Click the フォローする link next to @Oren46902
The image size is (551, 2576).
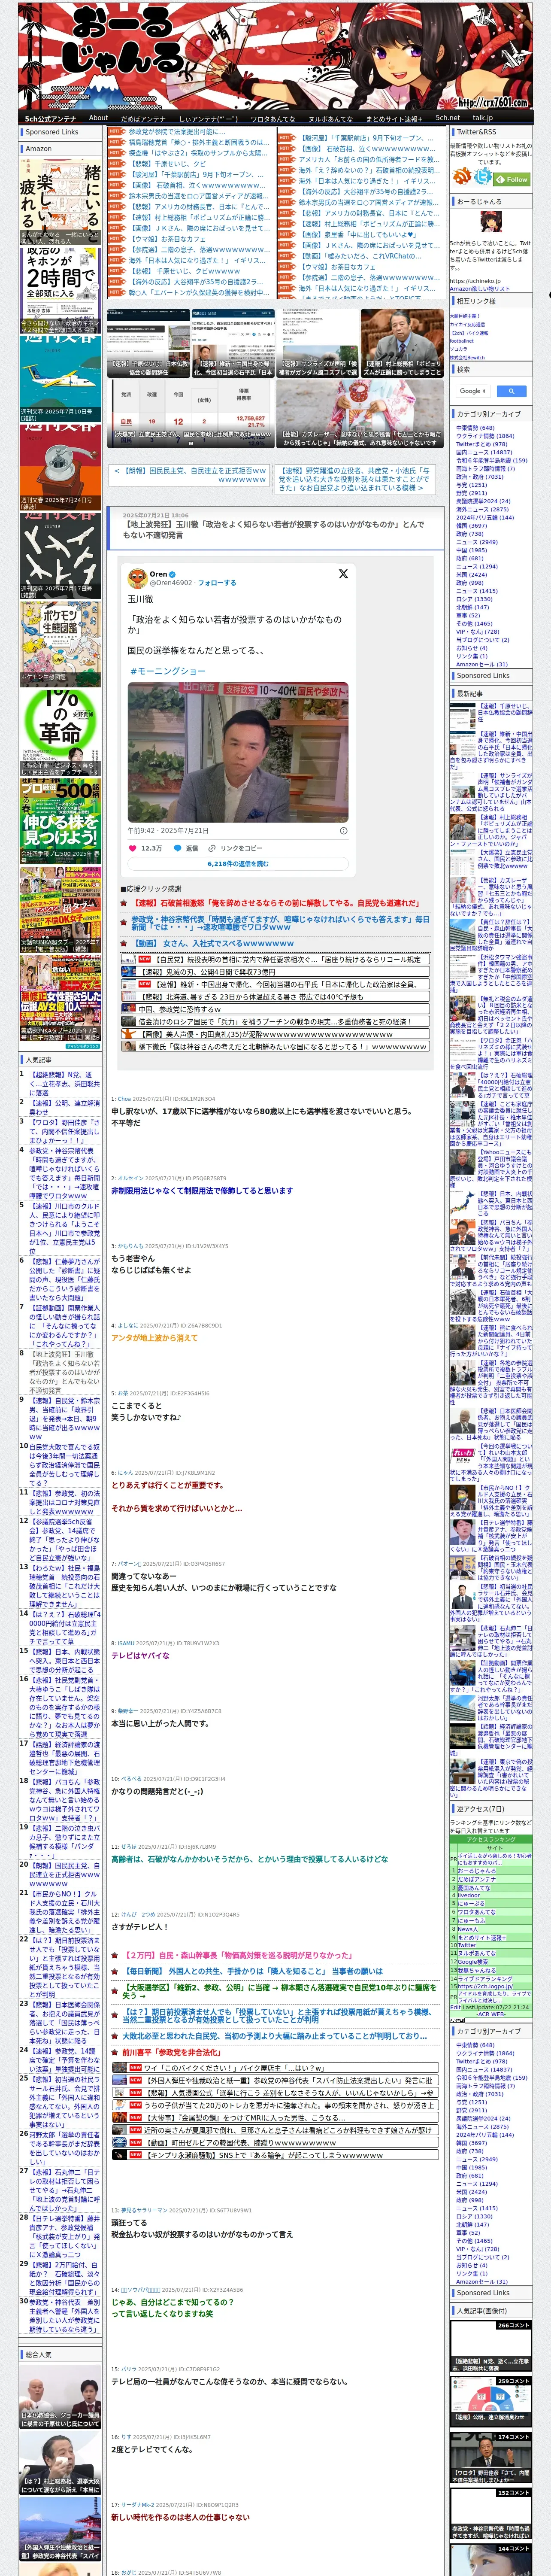coord(217,582)
